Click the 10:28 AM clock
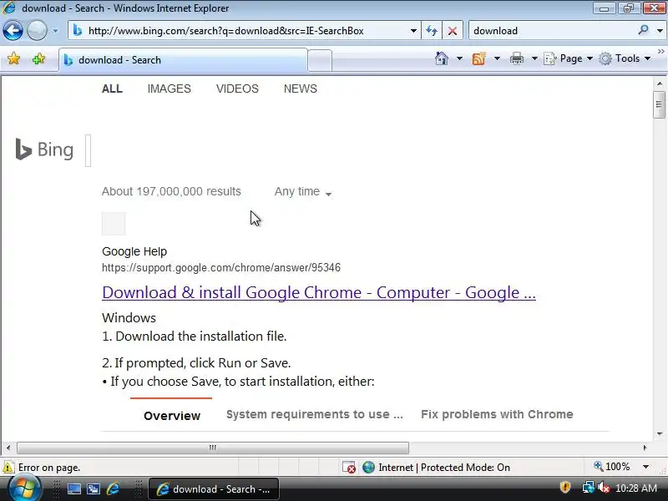The height and width of the screenshot is (501, 668). coord(636,488)
